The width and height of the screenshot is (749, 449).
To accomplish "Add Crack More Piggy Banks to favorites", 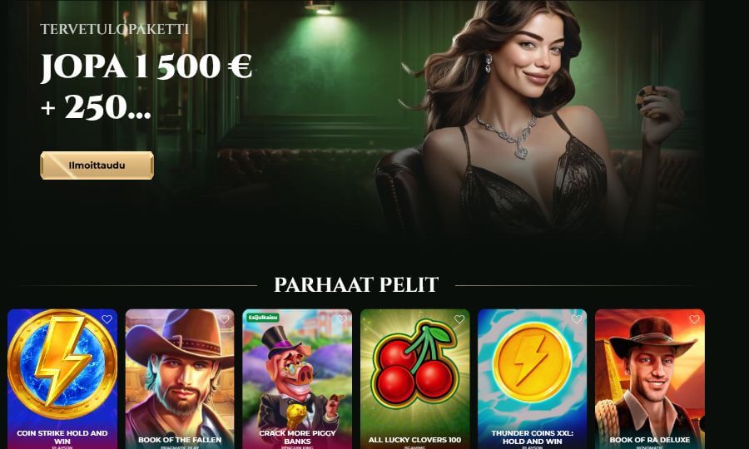I will tap(341, 319).
